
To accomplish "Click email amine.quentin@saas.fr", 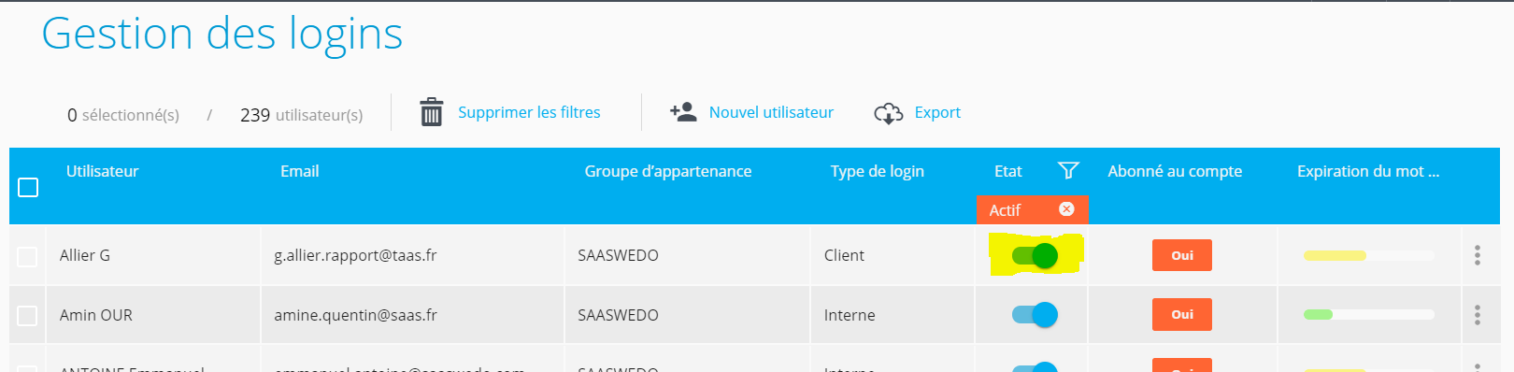I will tap(355, 315).
